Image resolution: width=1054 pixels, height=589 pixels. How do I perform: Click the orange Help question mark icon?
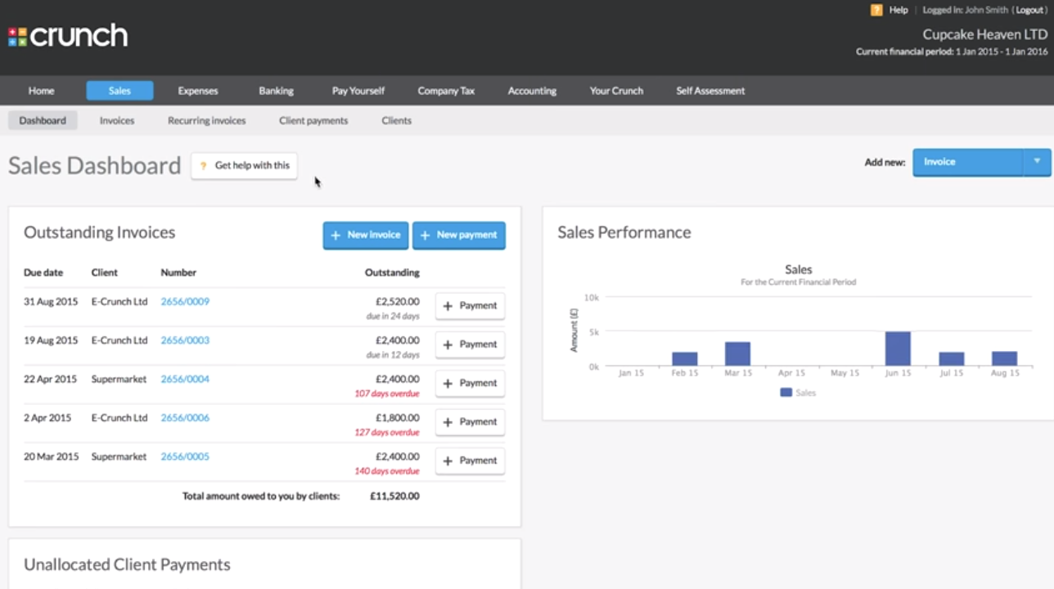876,10
